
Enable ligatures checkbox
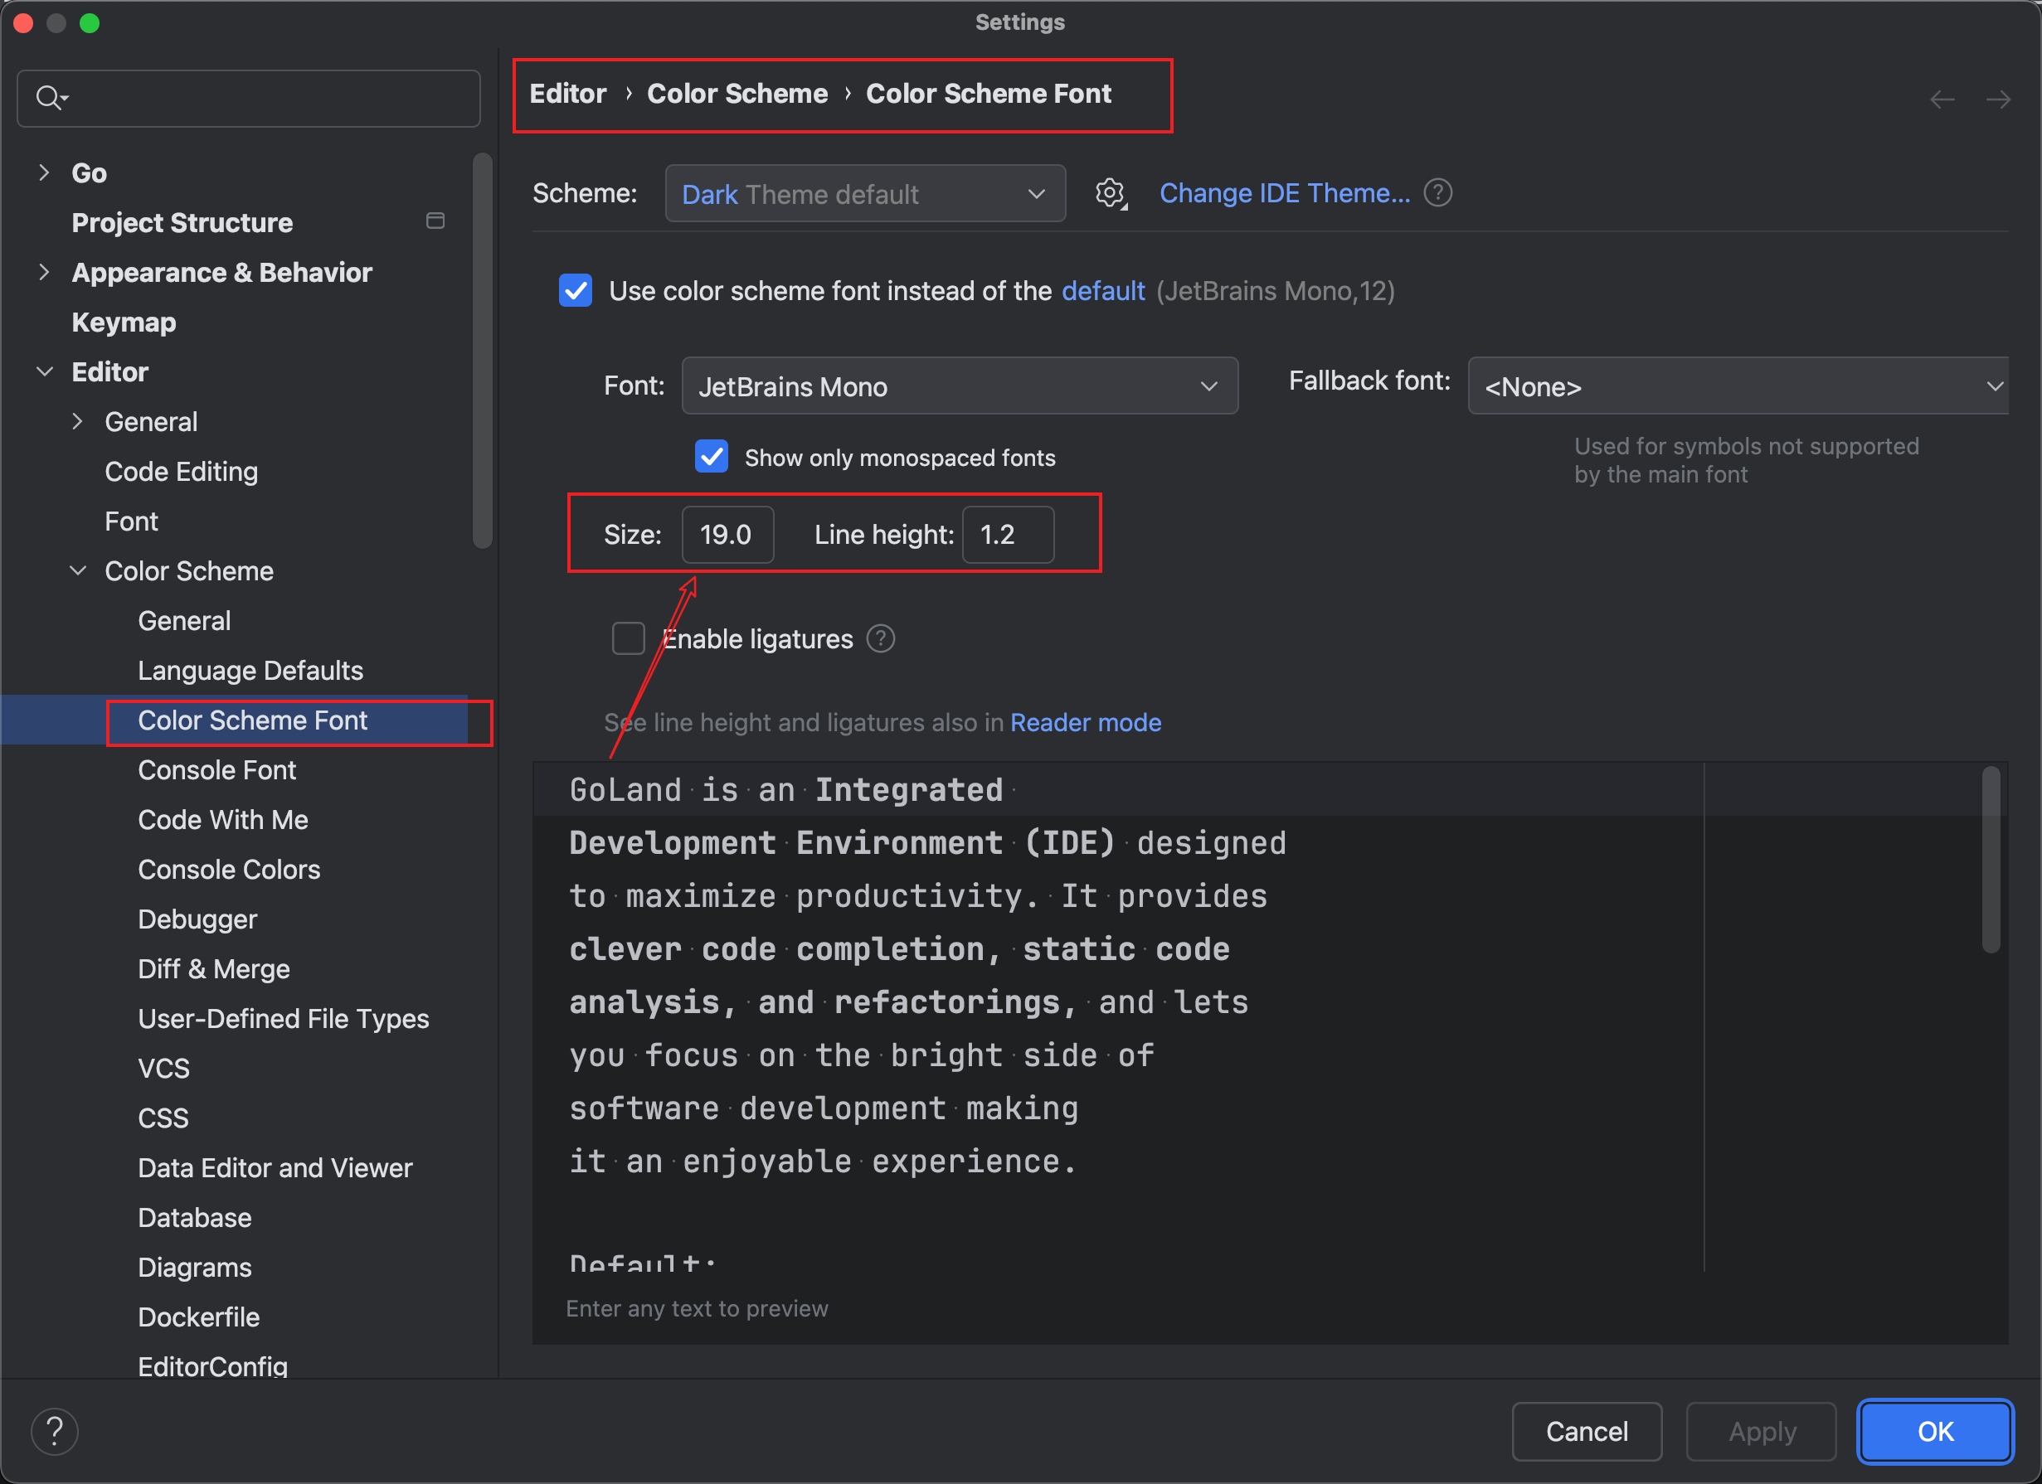point(628,639)
